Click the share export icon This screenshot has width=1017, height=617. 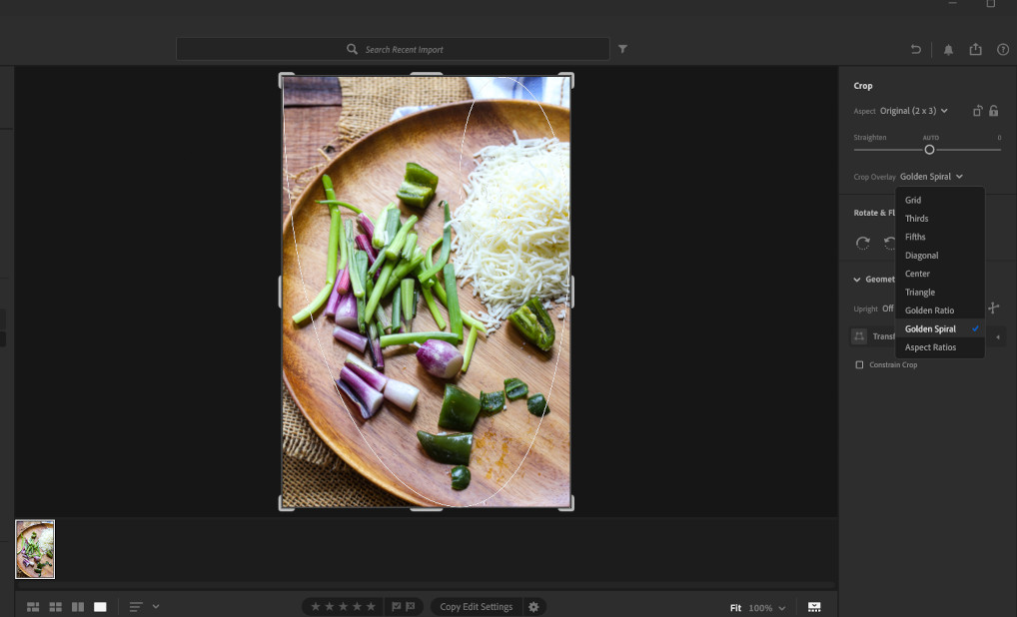pos(976,50)
